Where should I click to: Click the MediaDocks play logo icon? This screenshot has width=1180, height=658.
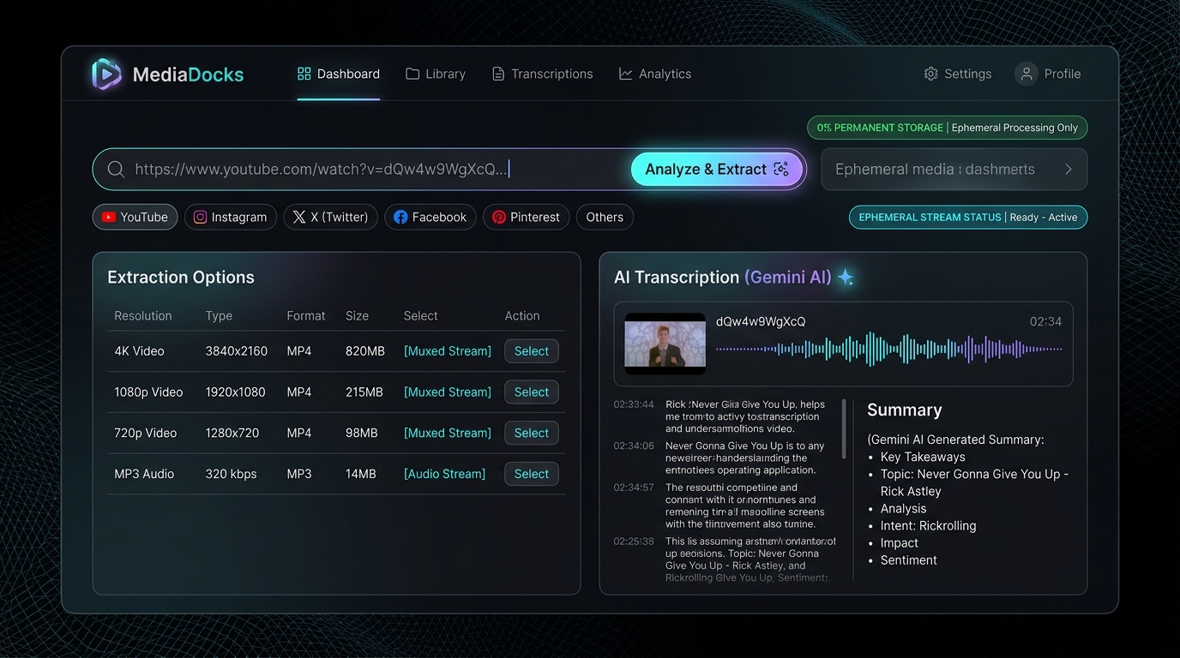(107, 75)
